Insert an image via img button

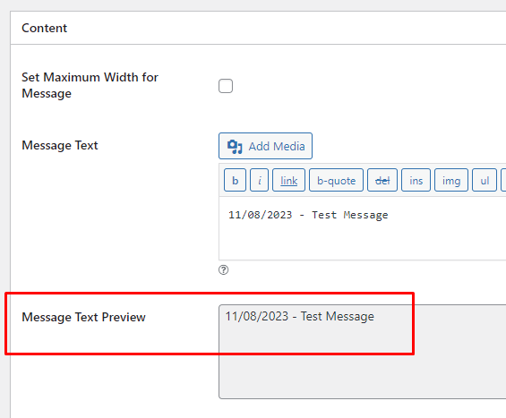(451, 180)
